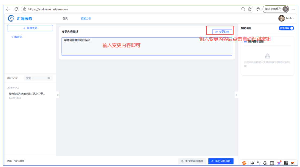300x167 pixels.
Task: Click 生成变更申请单 button
Action: (x=192, y=161)
